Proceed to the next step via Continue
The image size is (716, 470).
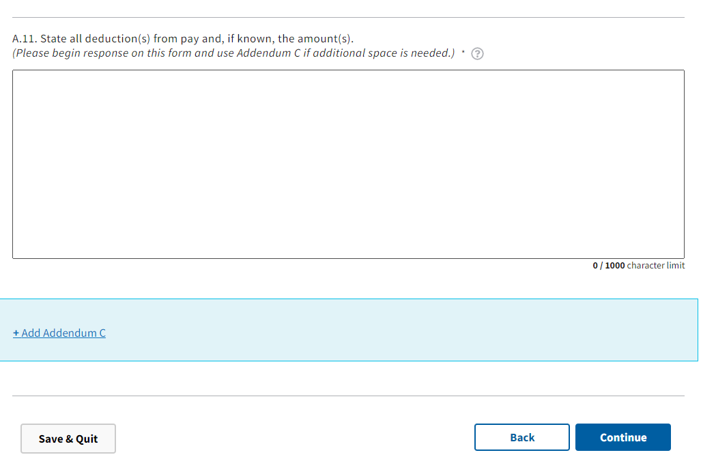[x=622, y=437]
